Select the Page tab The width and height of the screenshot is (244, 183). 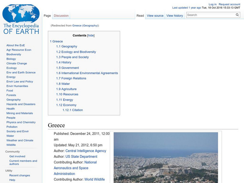pyautogui.click(x=47, y=15)
